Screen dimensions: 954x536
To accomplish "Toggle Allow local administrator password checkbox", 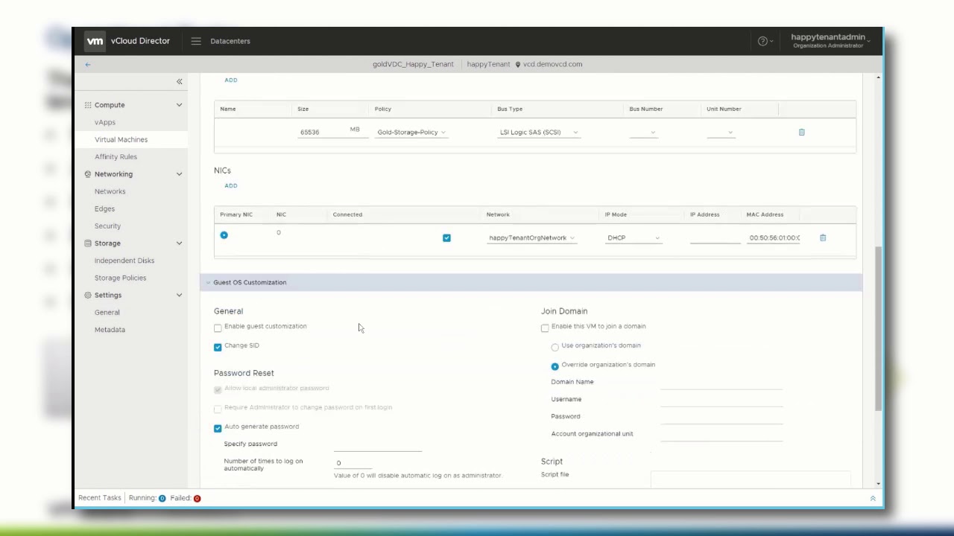I will pyautogui.click(x=218, y=390).
